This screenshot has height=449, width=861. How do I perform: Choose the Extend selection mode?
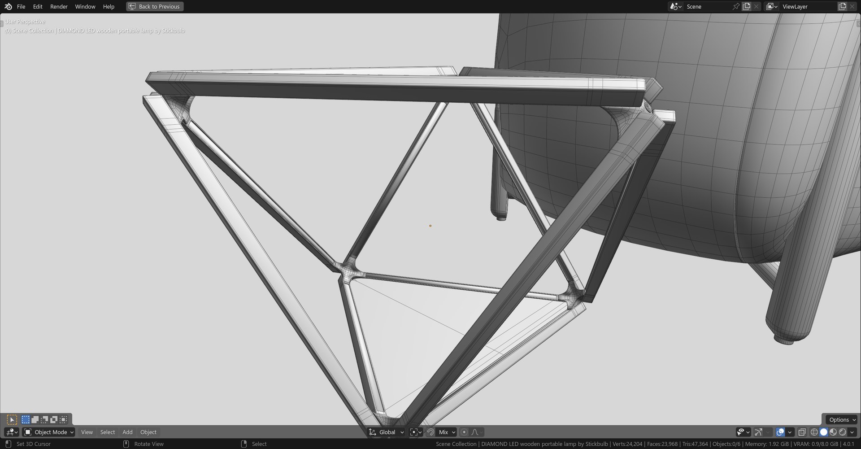point(35,420)
